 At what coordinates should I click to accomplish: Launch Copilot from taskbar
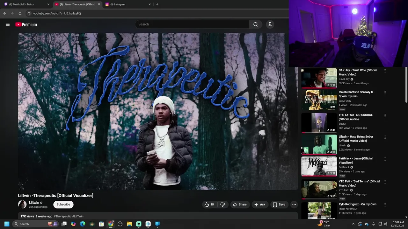[x=73, y=224]
